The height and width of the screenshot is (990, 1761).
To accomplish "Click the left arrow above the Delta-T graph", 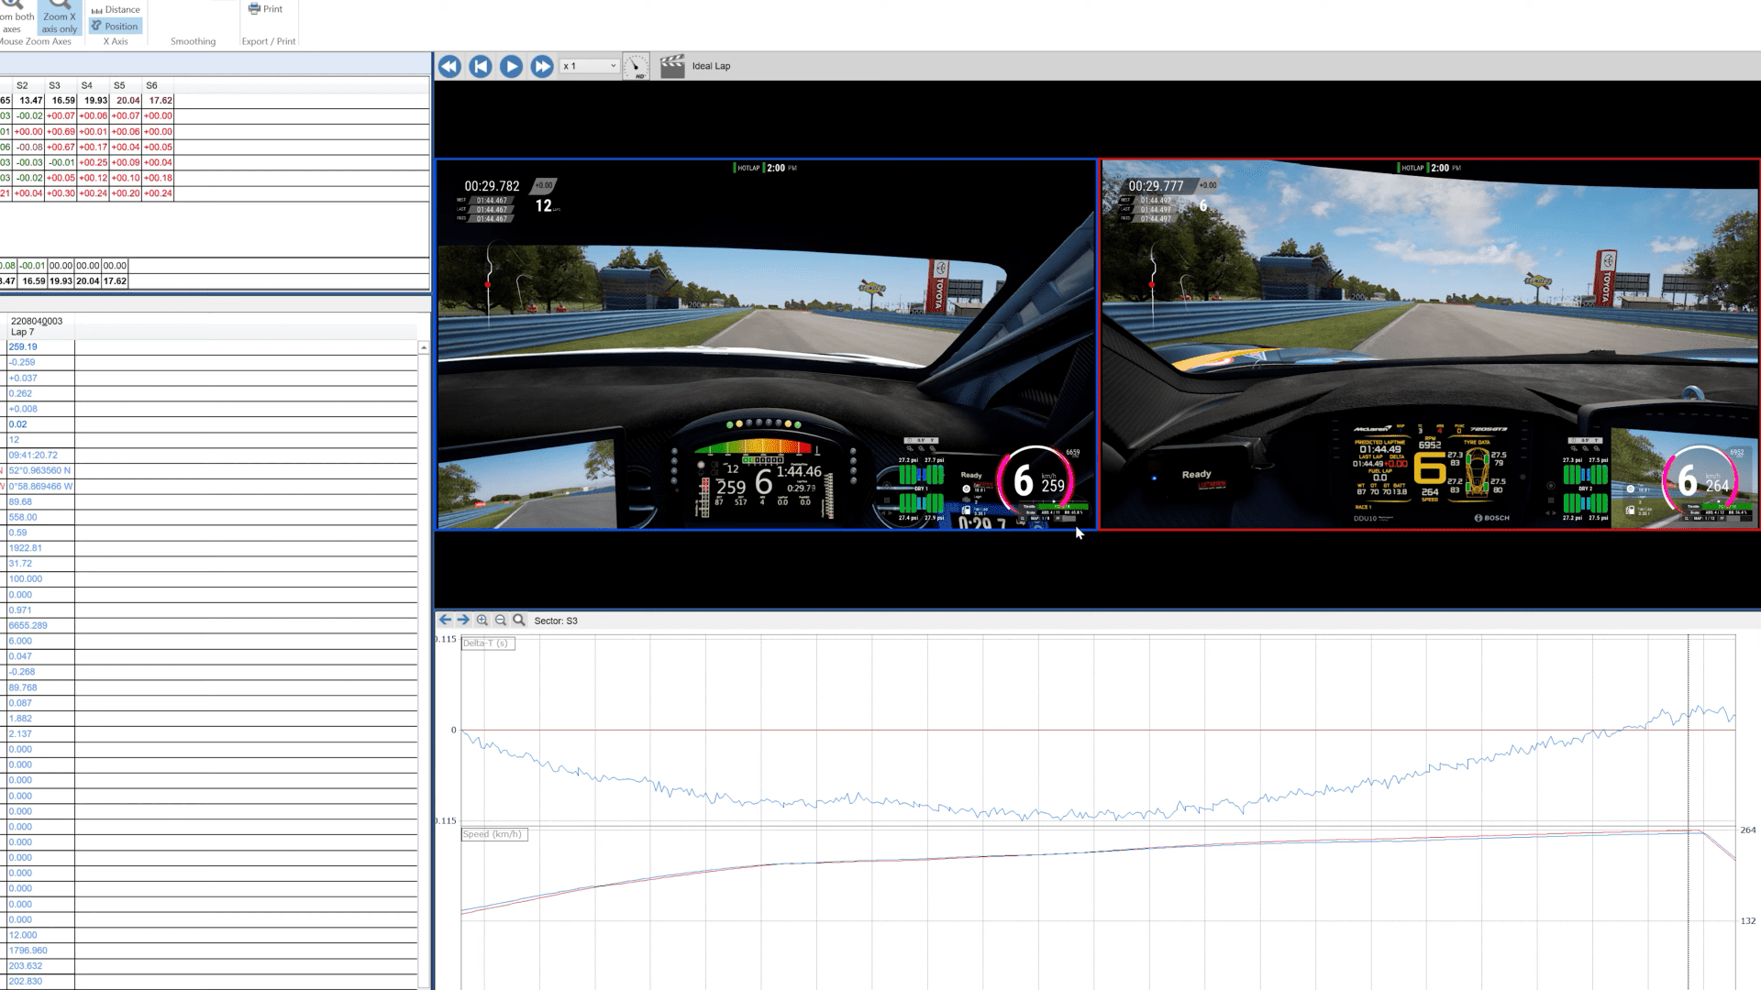I will click(445, 620).
